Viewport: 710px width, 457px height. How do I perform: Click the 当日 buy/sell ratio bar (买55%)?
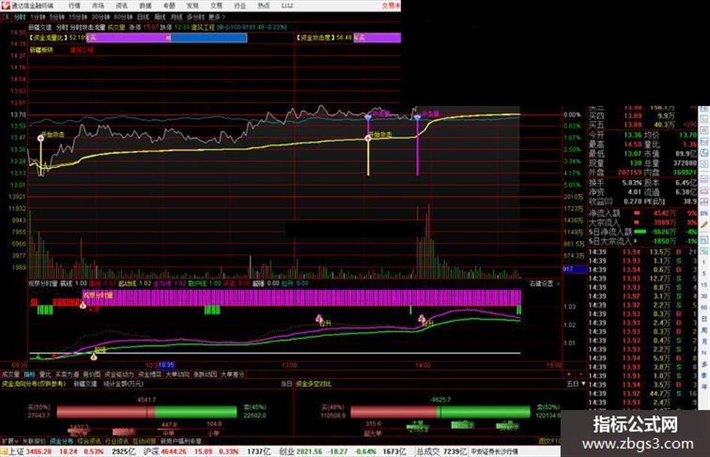point(147,412)
